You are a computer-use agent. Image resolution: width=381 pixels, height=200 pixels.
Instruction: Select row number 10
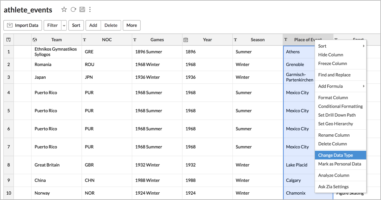[x=8, y=193]
